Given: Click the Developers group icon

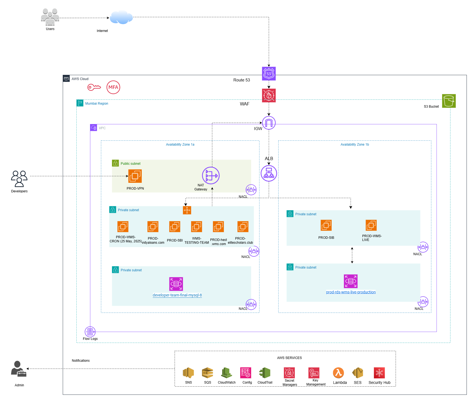Looking at the screenshot, I should tap(19, 179).
